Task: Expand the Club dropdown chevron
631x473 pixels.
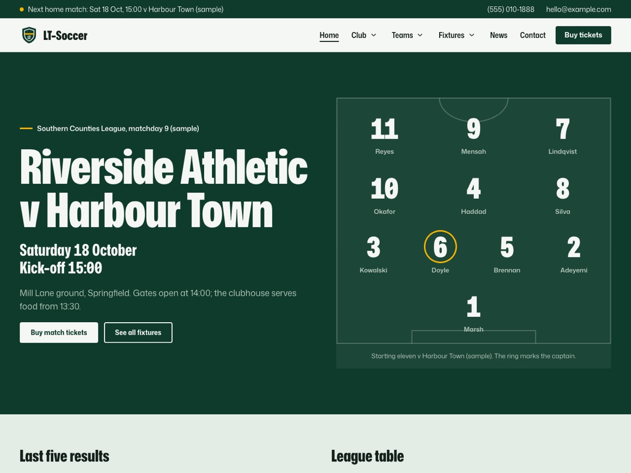Action: click(374, 35)
